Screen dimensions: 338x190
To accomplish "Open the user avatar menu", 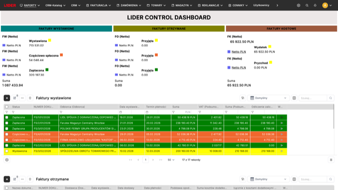I will click(x=327, y=5).
